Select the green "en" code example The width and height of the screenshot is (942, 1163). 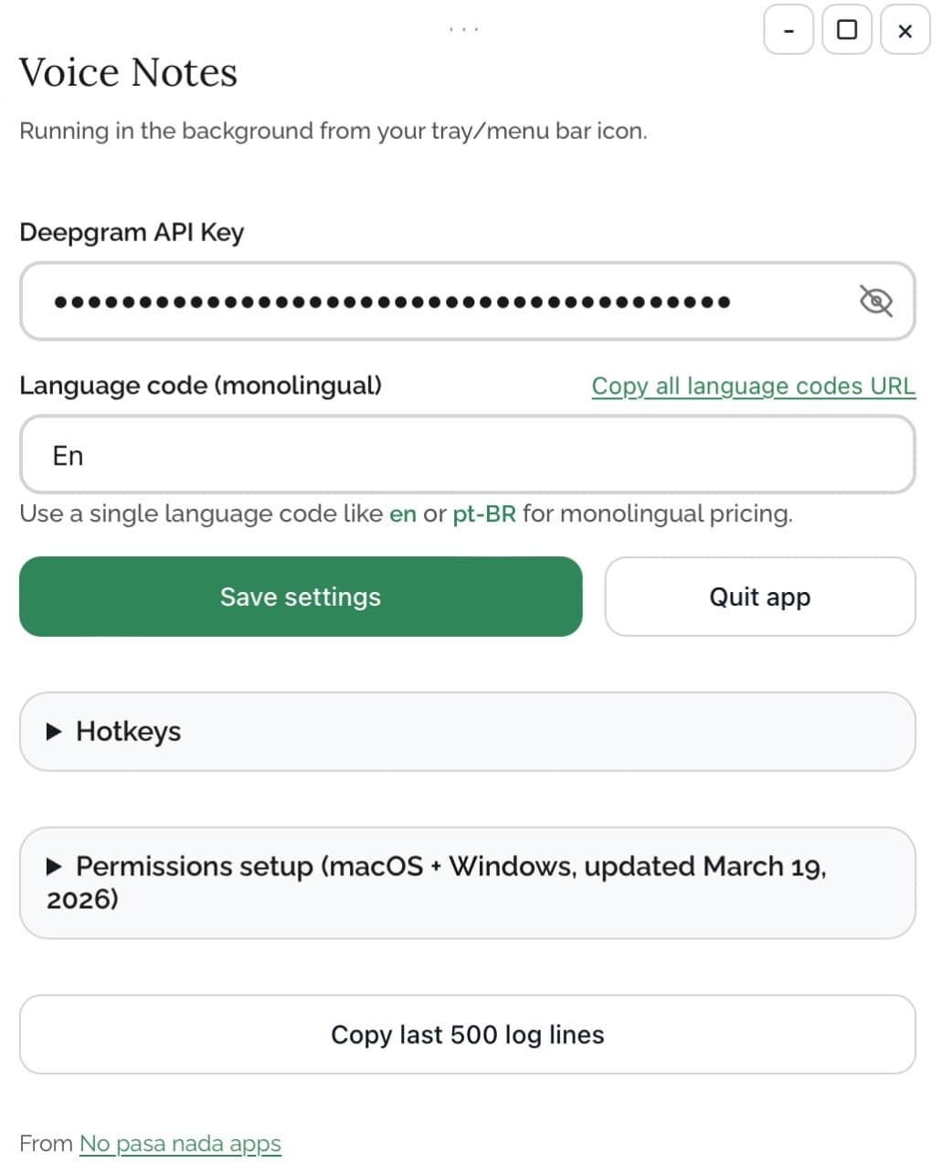[x=402, y=513]
